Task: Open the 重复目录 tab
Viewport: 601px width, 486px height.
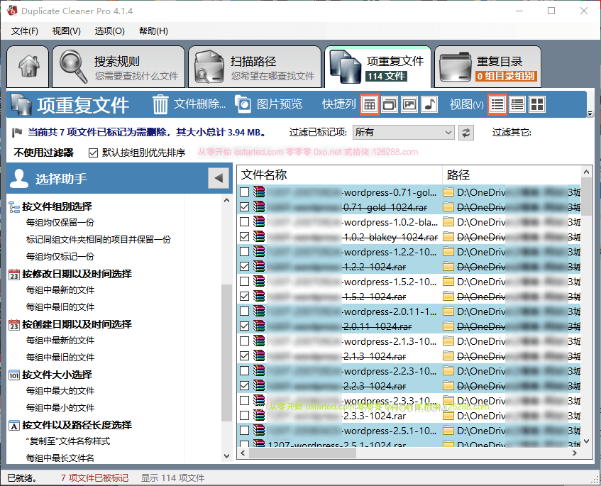Action: (x=487, y=67)
